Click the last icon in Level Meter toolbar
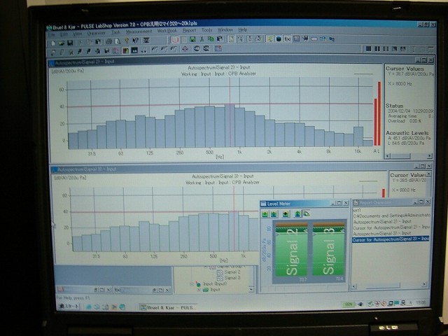 pos(307,213)
